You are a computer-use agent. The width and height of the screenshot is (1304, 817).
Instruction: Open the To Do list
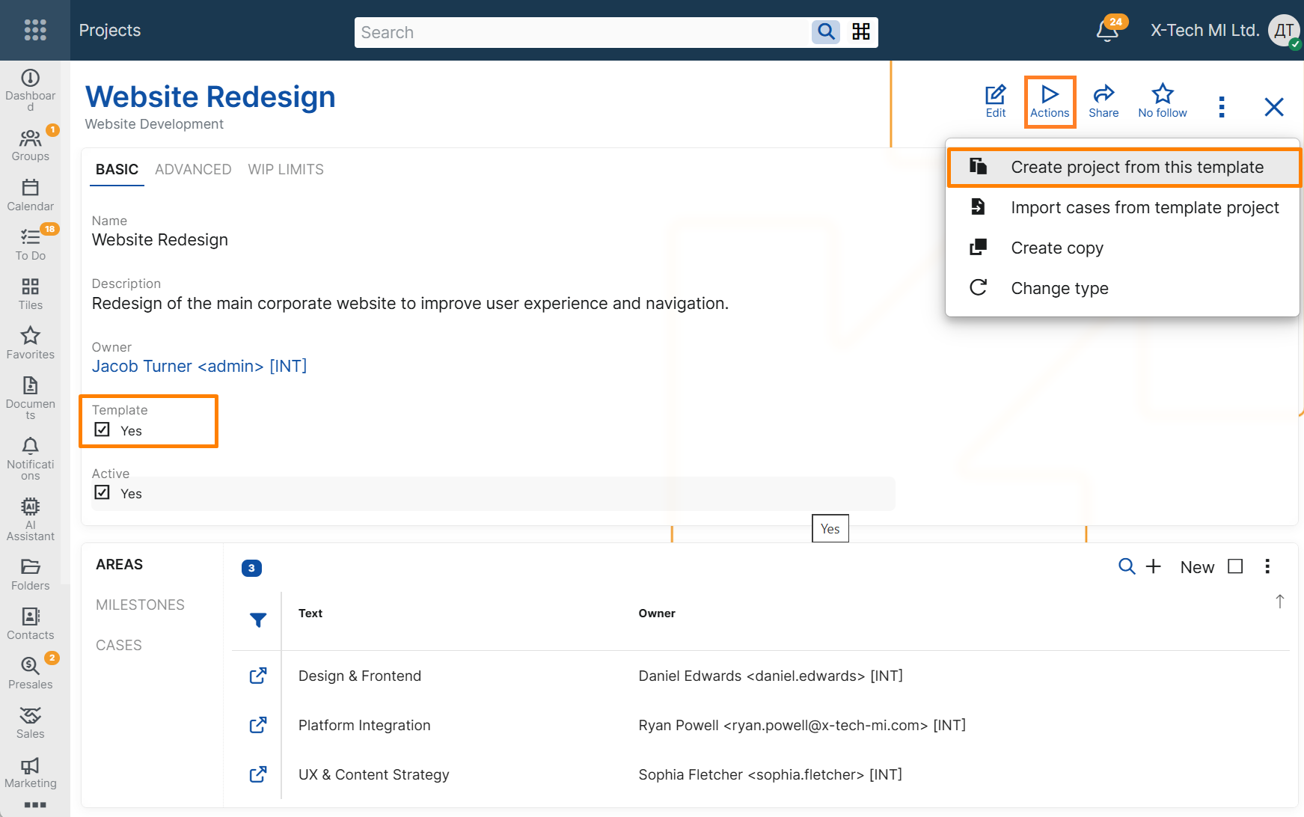click(x=31, y=245)
